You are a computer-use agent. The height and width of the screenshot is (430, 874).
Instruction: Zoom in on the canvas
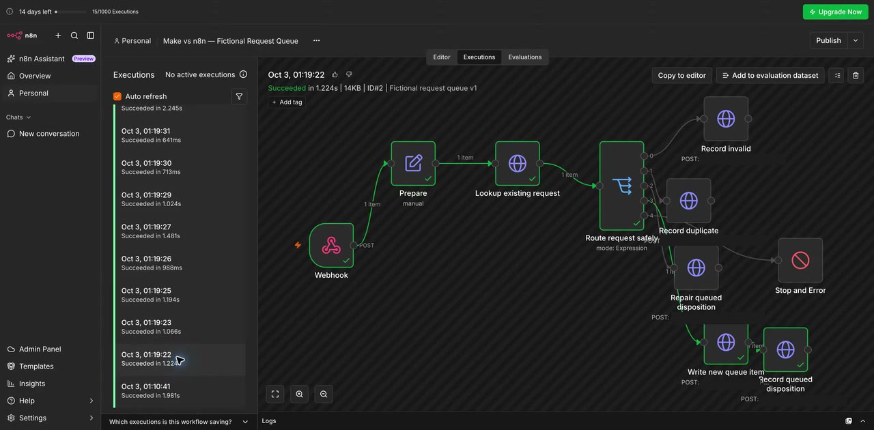299,394
